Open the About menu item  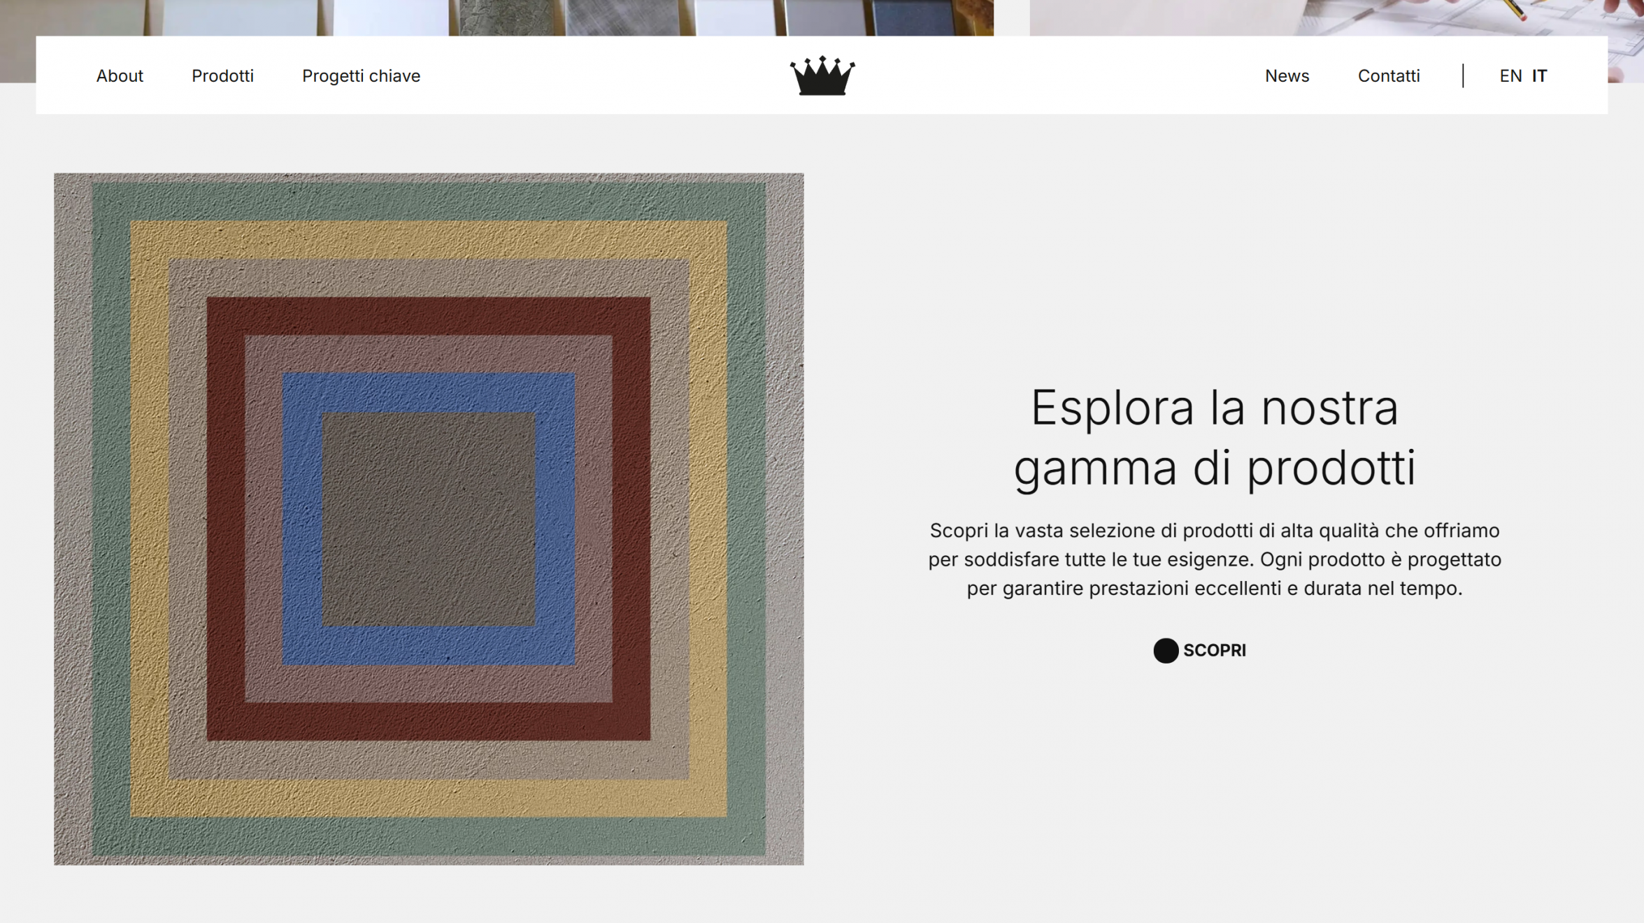pyautogui.click(x=120, y=76)
